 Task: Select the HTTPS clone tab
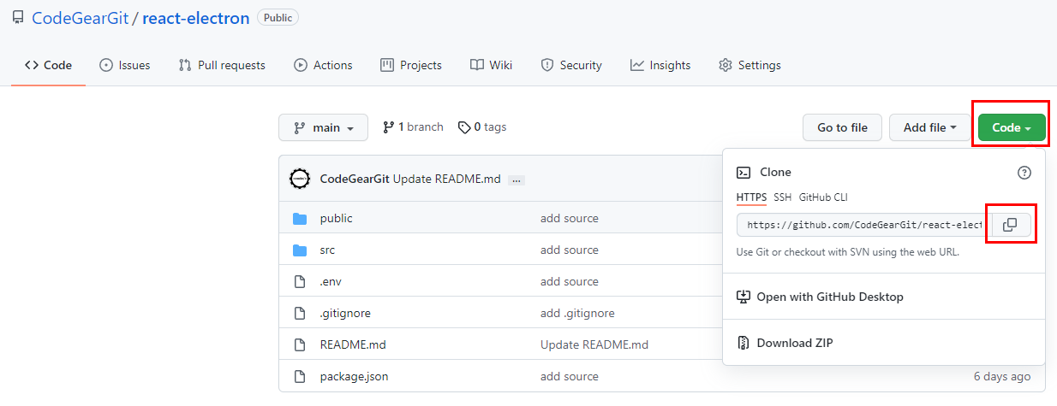[751, 197]
